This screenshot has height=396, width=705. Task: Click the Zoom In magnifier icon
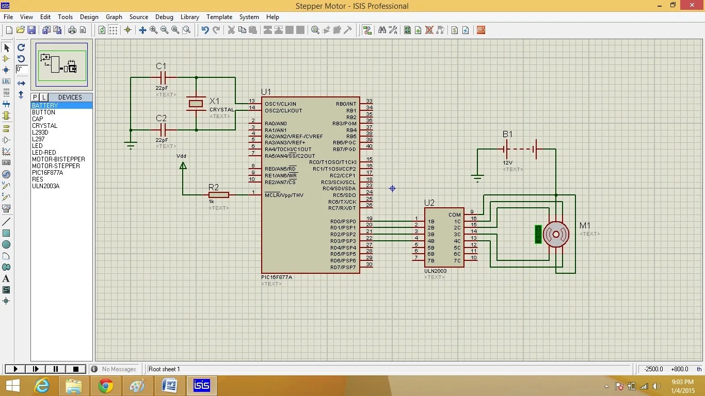[153, 30]
